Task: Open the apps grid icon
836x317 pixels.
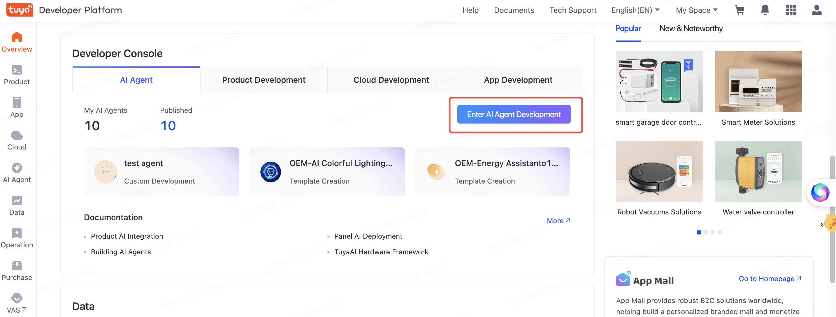Action: 791,10
